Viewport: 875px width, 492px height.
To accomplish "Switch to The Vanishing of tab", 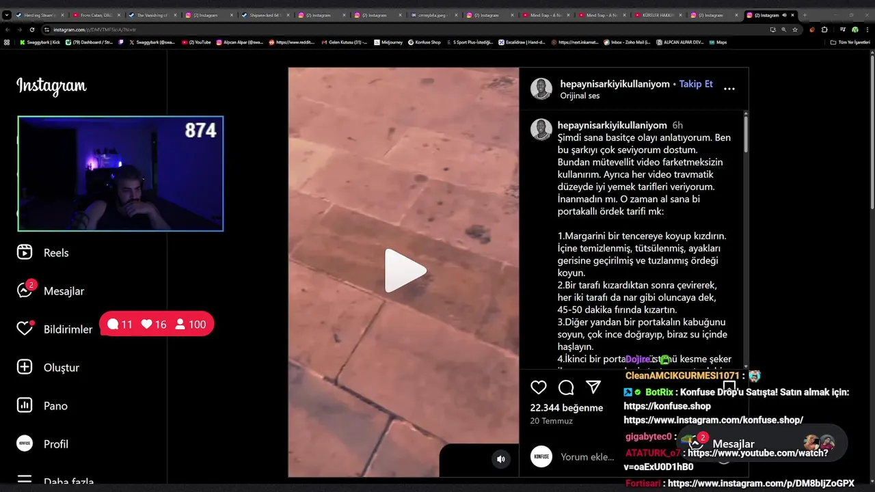I will 152,14.
